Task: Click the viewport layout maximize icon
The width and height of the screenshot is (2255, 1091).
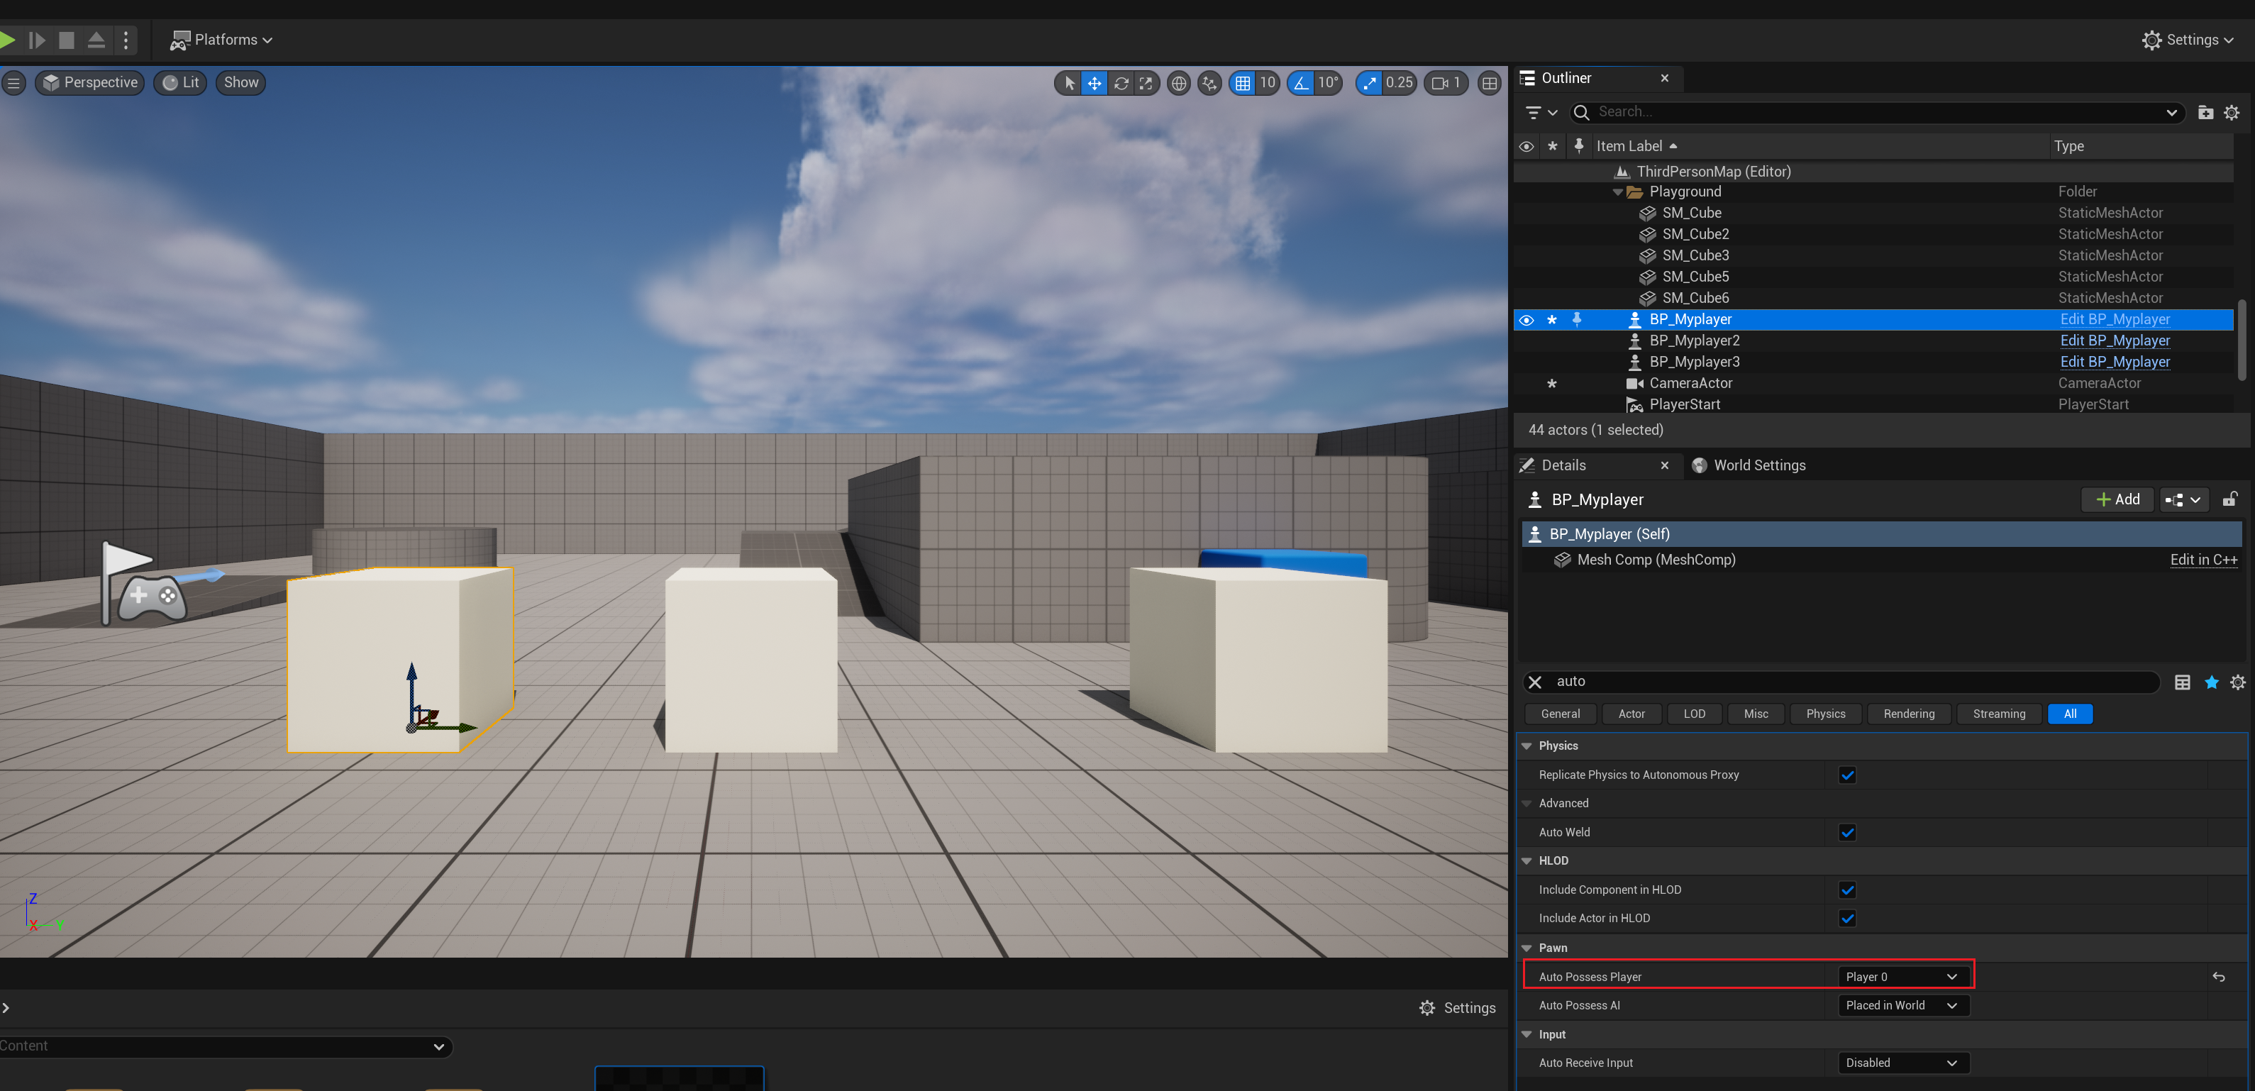Action: (1489, 83)
